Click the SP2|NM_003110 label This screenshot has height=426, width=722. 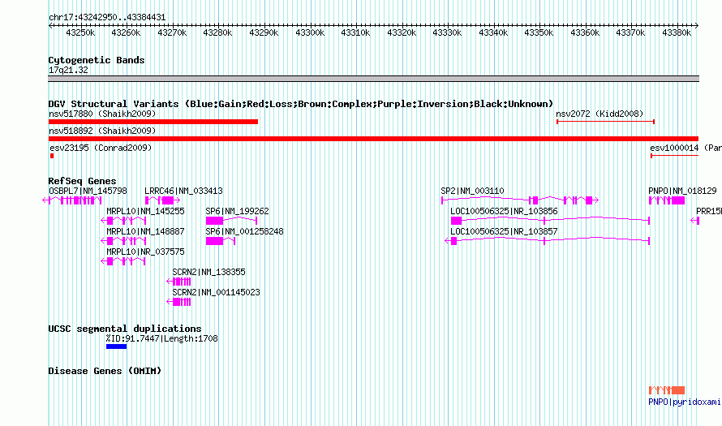[472, 191]
